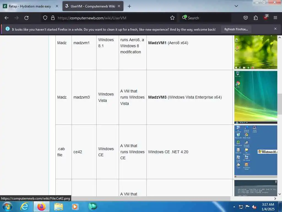This screenshot has height=212, width=282.
Task: Launch Internet Explorer from the taskbar
Action: coord(25,206)
